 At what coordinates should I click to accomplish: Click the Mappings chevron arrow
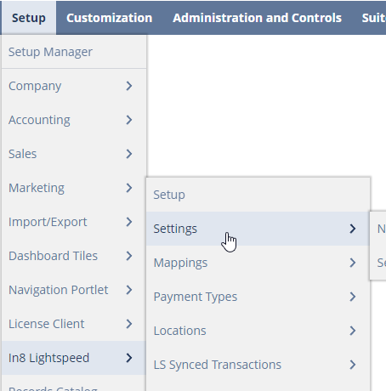pos(353,263)
